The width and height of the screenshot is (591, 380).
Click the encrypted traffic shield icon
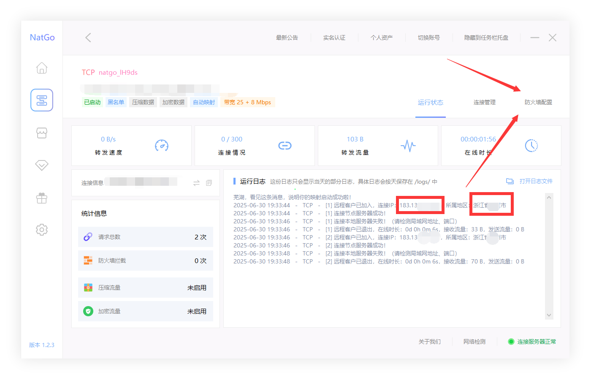(x=88, y=311)
